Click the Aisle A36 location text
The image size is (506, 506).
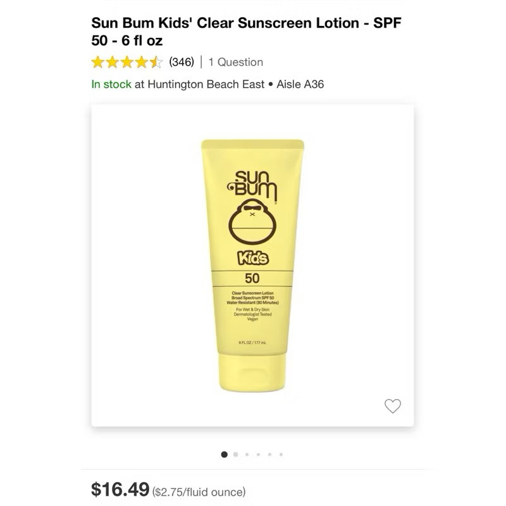point(300,84)
